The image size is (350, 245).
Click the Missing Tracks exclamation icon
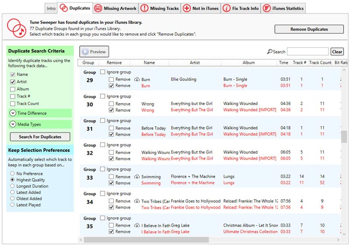click(x=144, y=8)
